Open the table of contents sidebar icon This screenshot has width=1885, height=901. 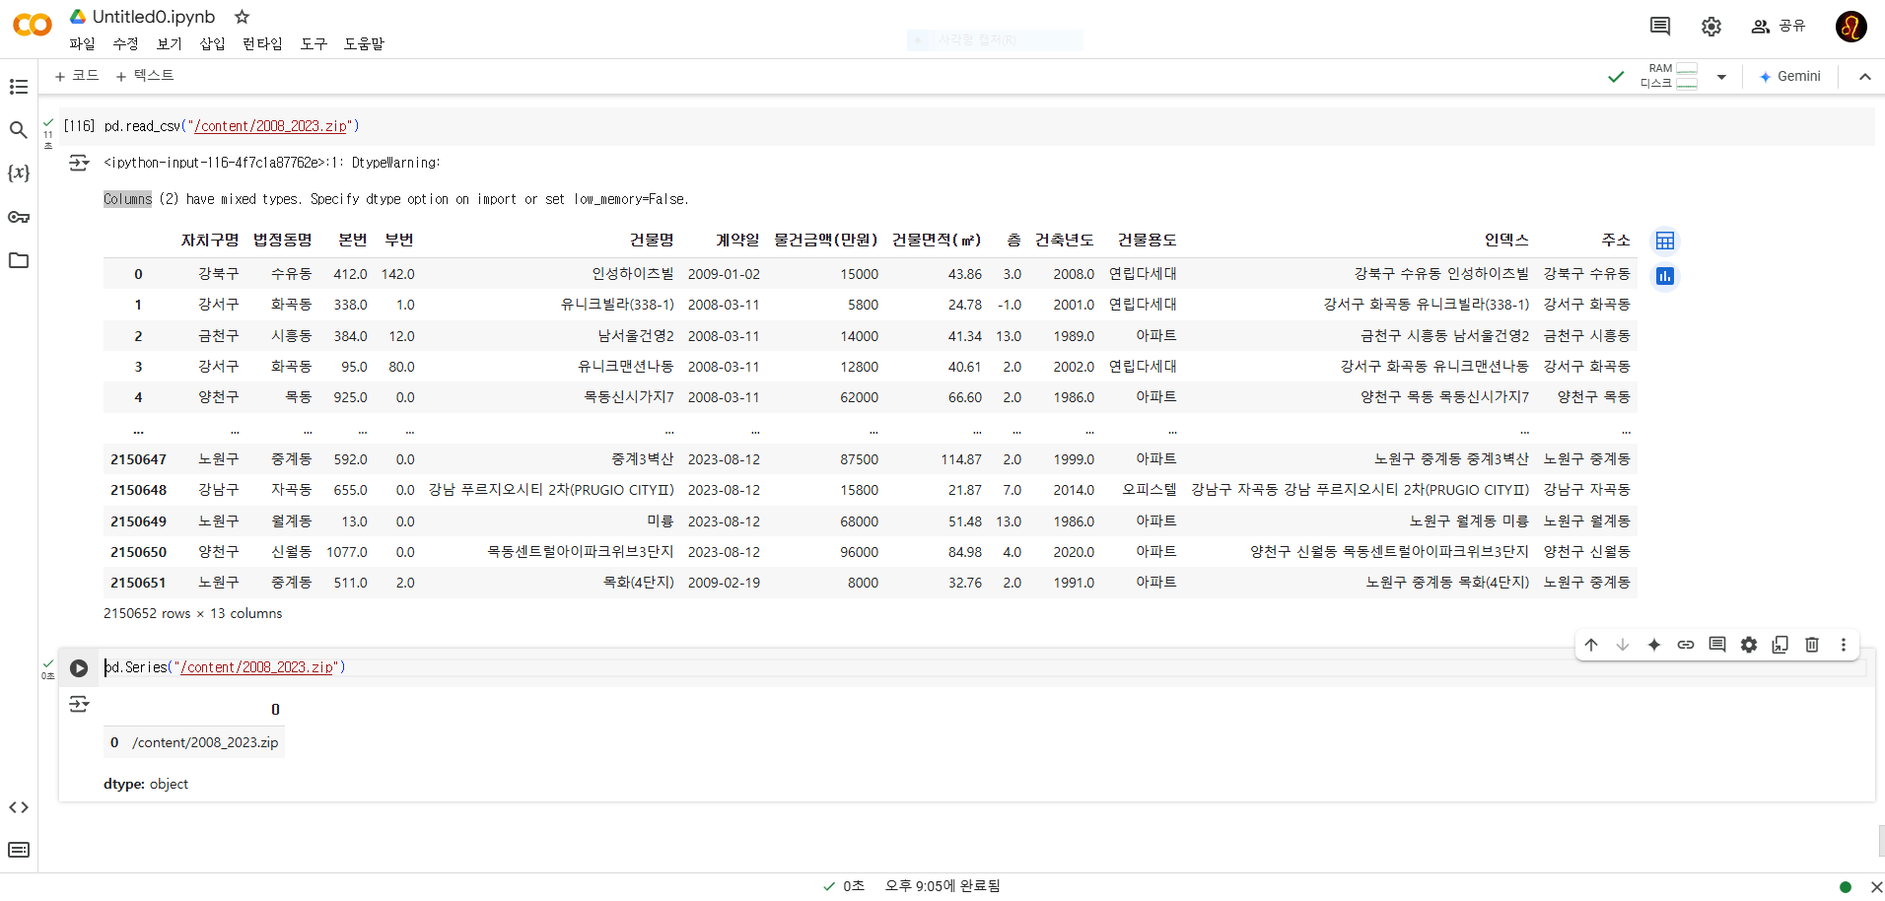(x=19, y=87)
